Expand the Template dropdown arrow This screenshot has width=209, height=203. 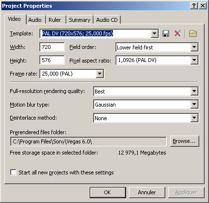[x=155, y=33]
